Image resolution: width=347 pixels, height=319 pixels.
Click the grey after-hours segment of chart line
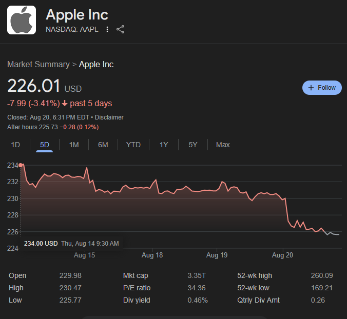[x=334, y=234]
